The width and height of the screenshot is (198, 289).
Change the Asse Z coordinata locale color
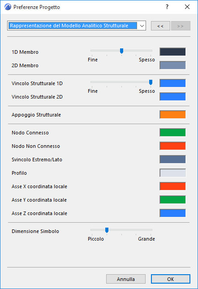coord(172,213)
